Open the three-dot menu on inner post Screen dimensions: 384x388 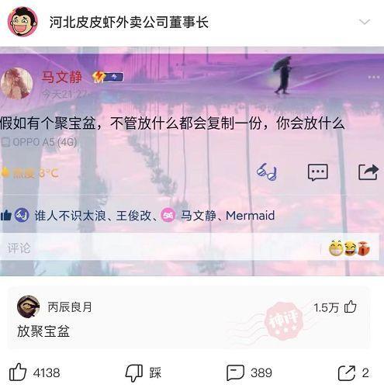tap(374, 77)
